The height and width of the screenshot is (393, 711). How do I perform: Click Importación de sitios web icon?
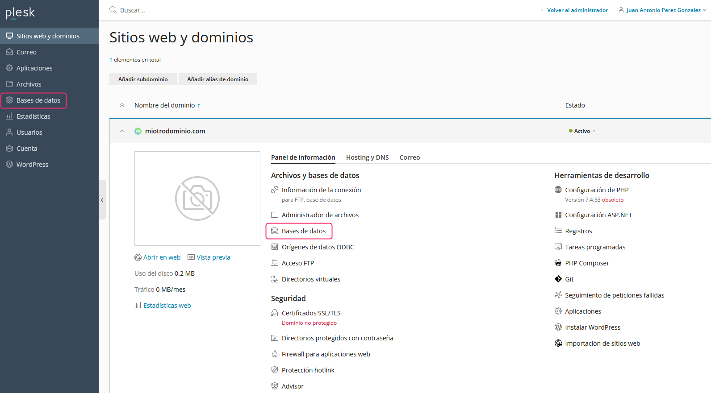[x=558, y=343]
